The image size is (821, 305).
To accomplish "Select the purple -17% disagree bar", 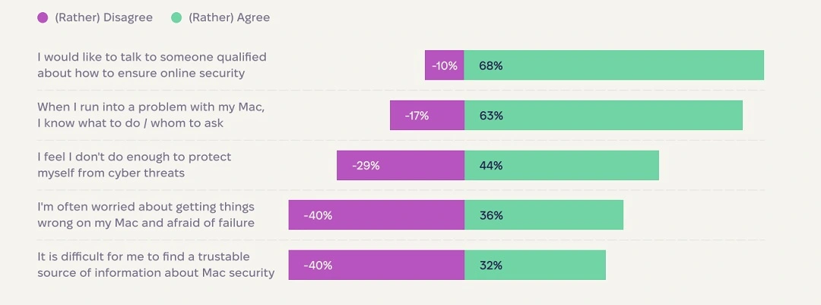I will point(427,116).
